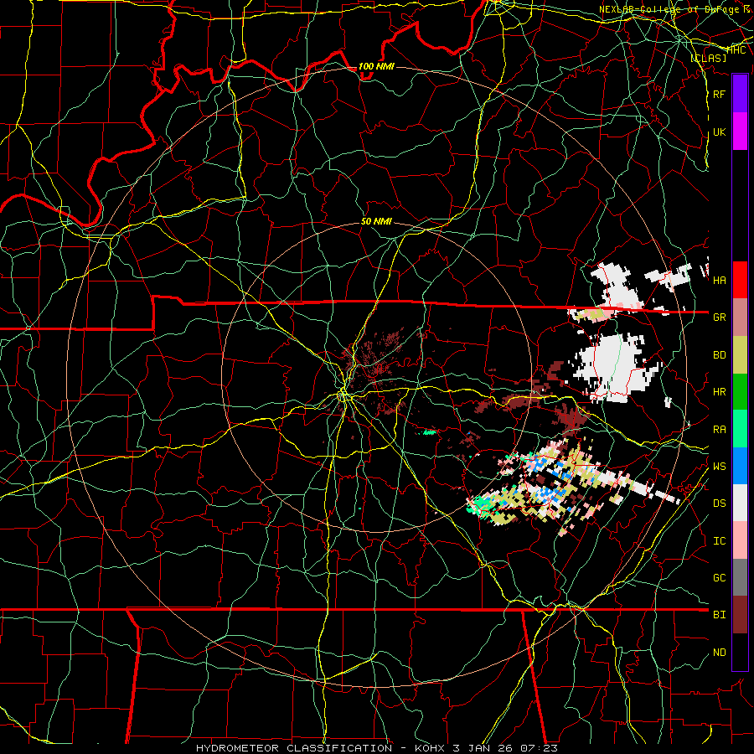Click the ND black legend swatch
The image size is (754, 754).
point(740,652)
